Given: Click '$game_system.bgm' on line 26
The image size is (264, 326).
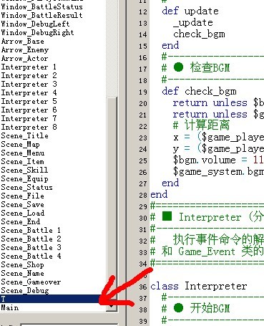Looking at the screenshot, I should (218, 171).
